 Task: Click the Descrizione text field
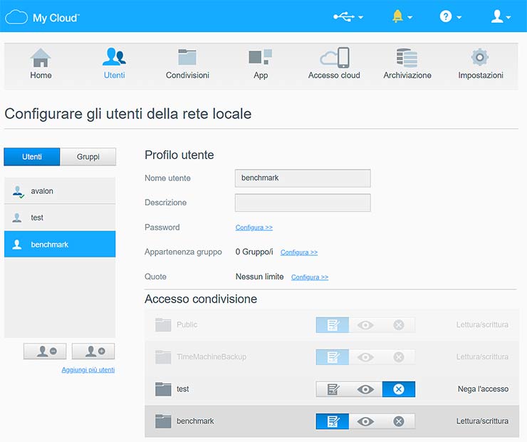coord(303,202)
